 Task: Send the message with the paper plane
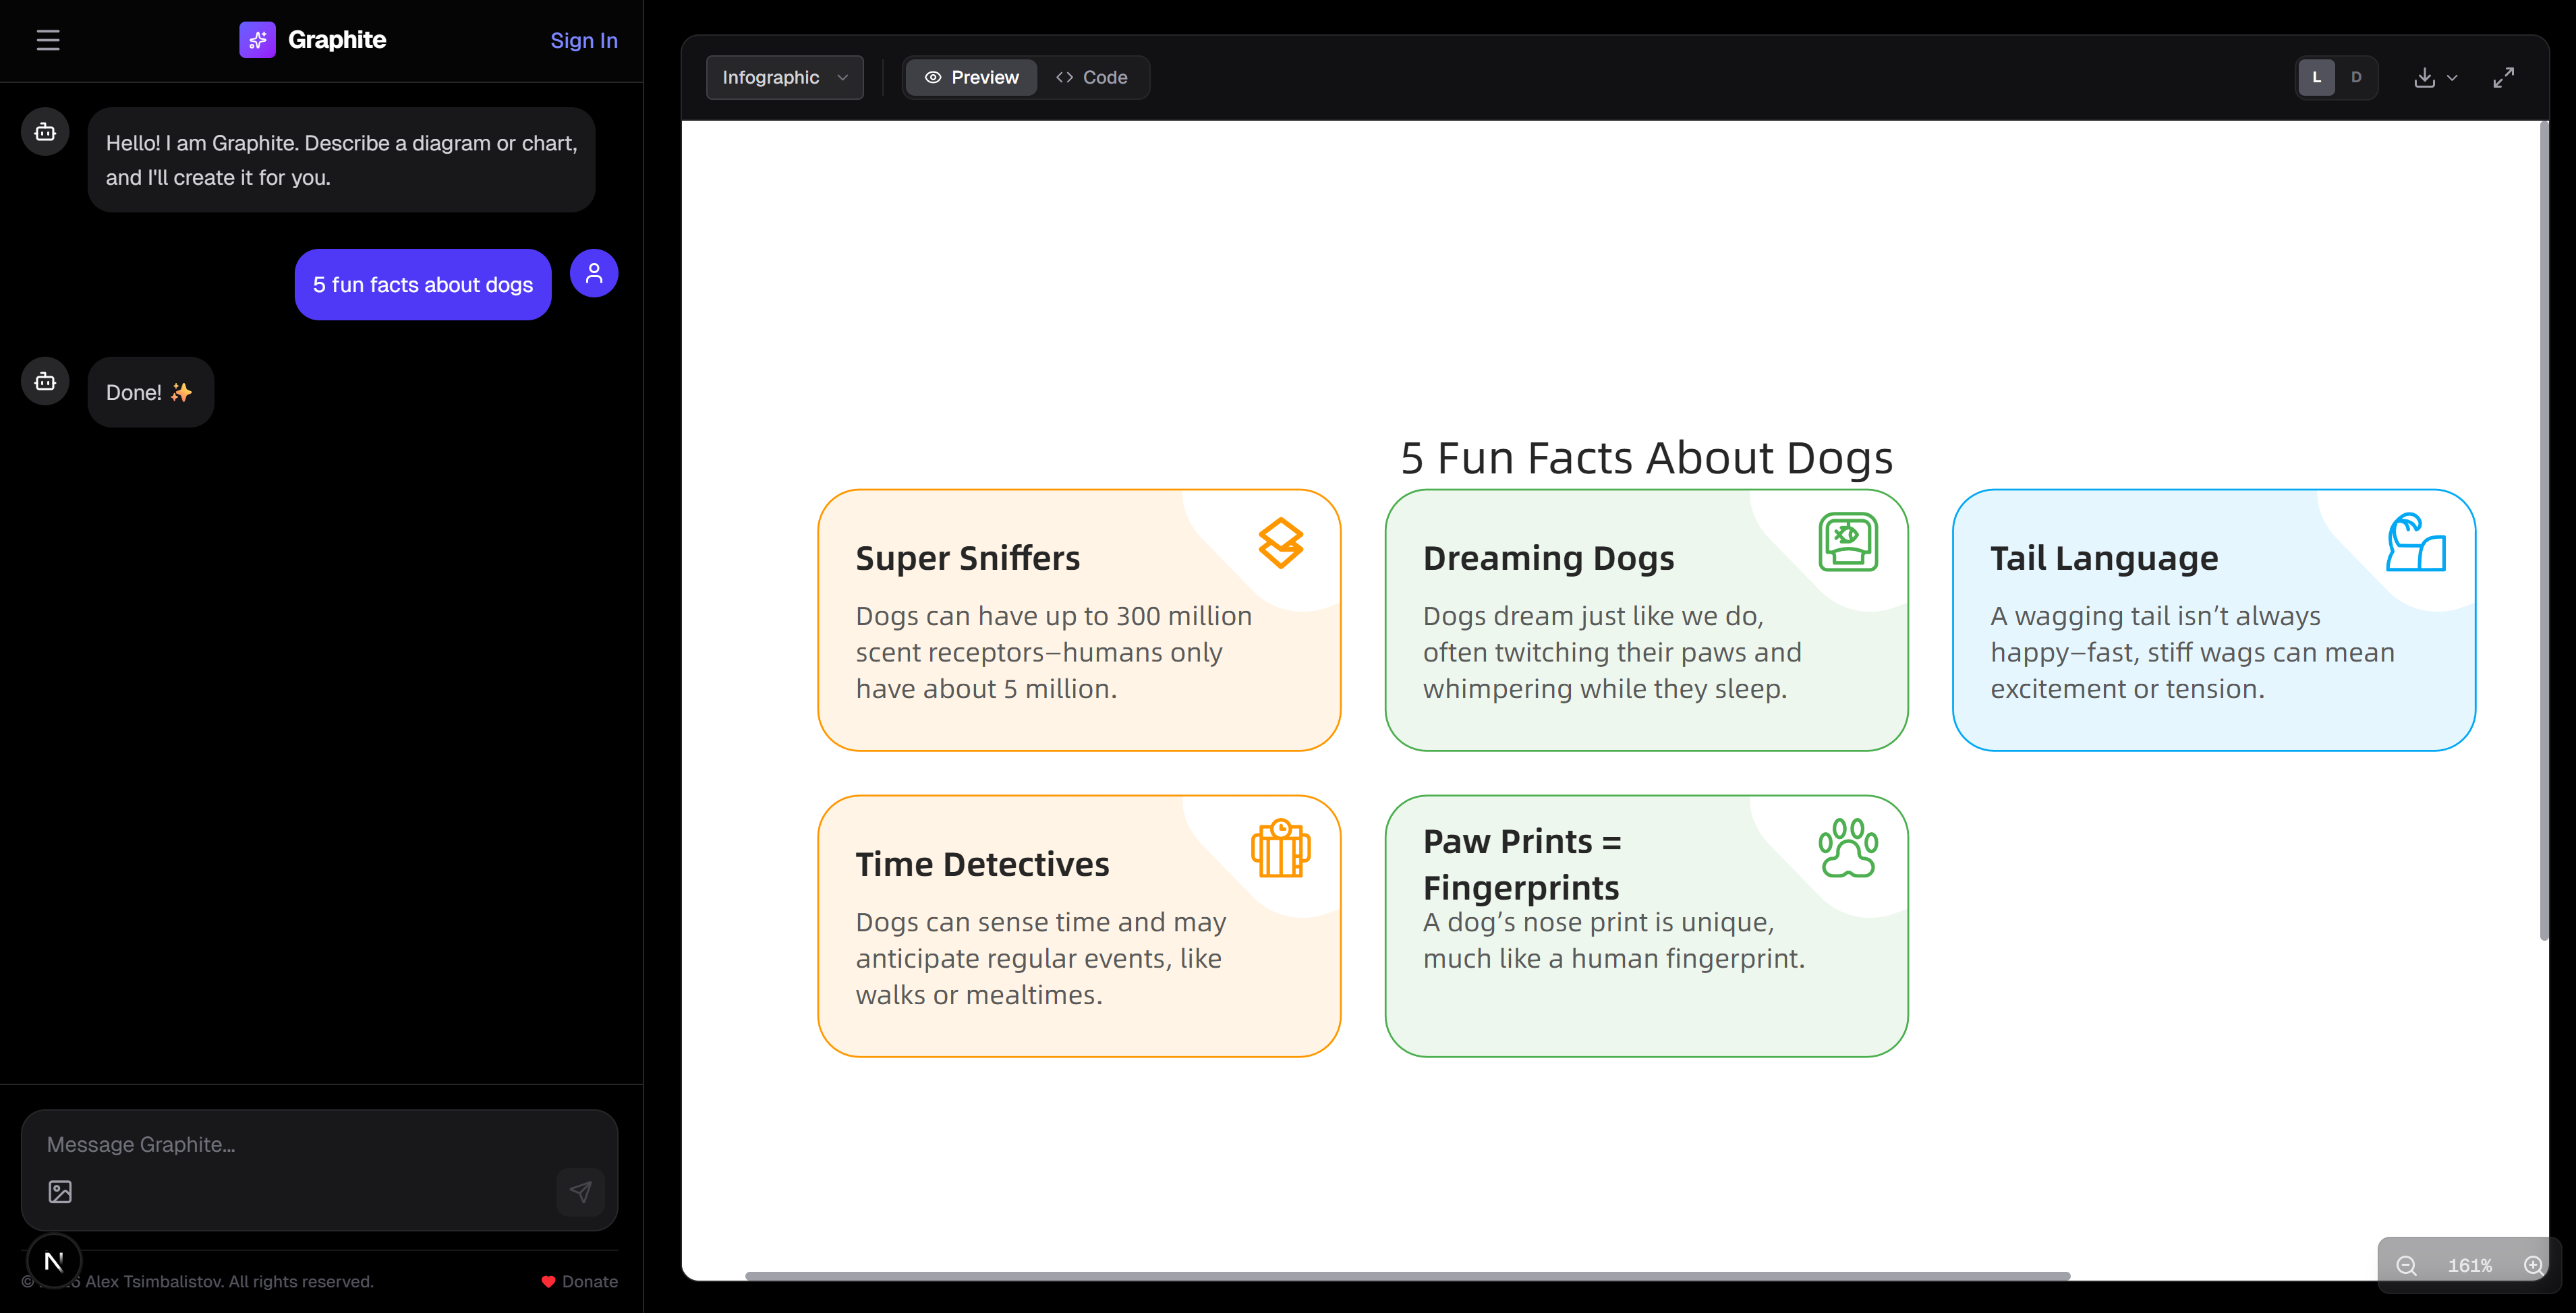coord(580,1191)
